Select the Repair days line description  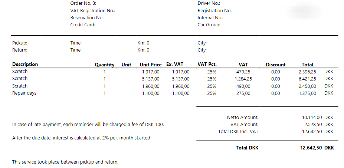[x=24, y=93]
